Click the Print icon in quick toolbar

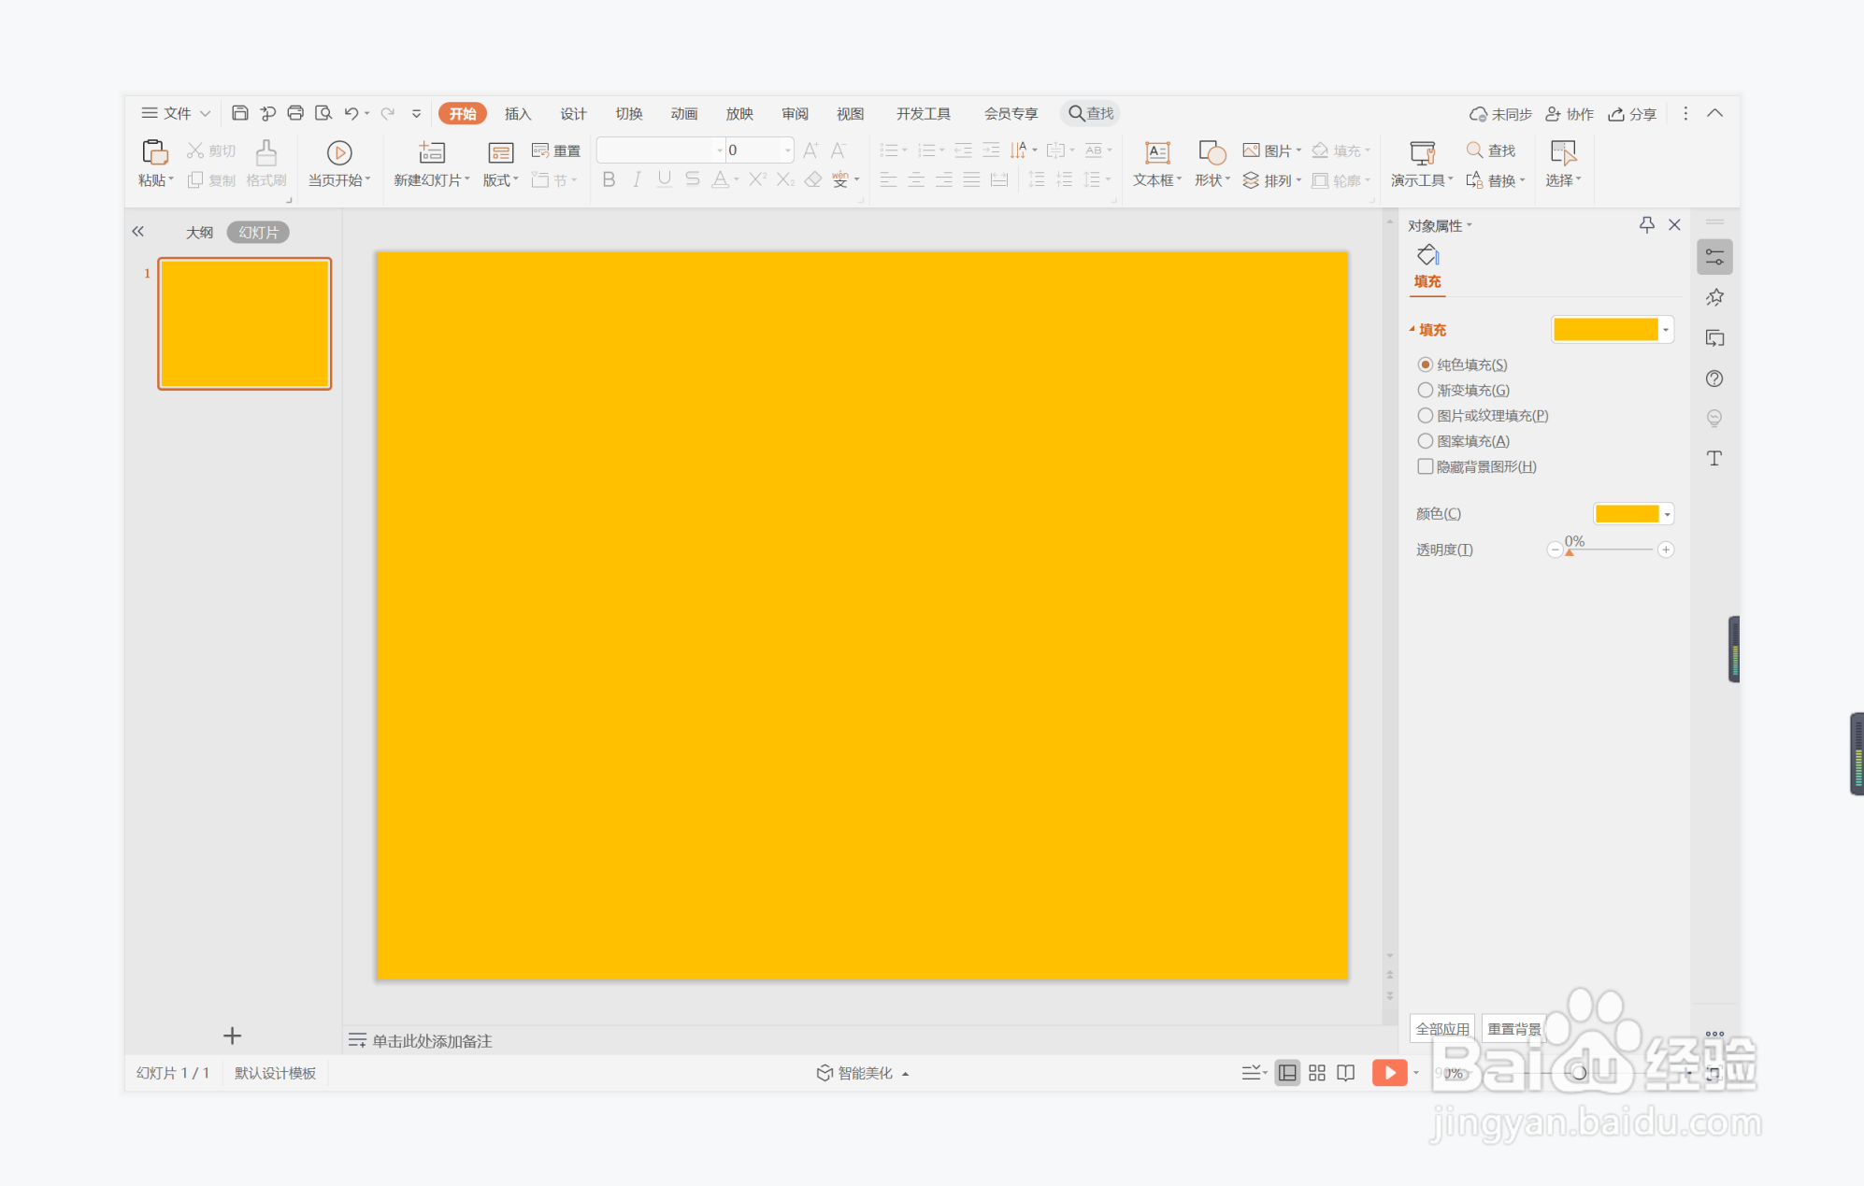[x=295, y=113]
